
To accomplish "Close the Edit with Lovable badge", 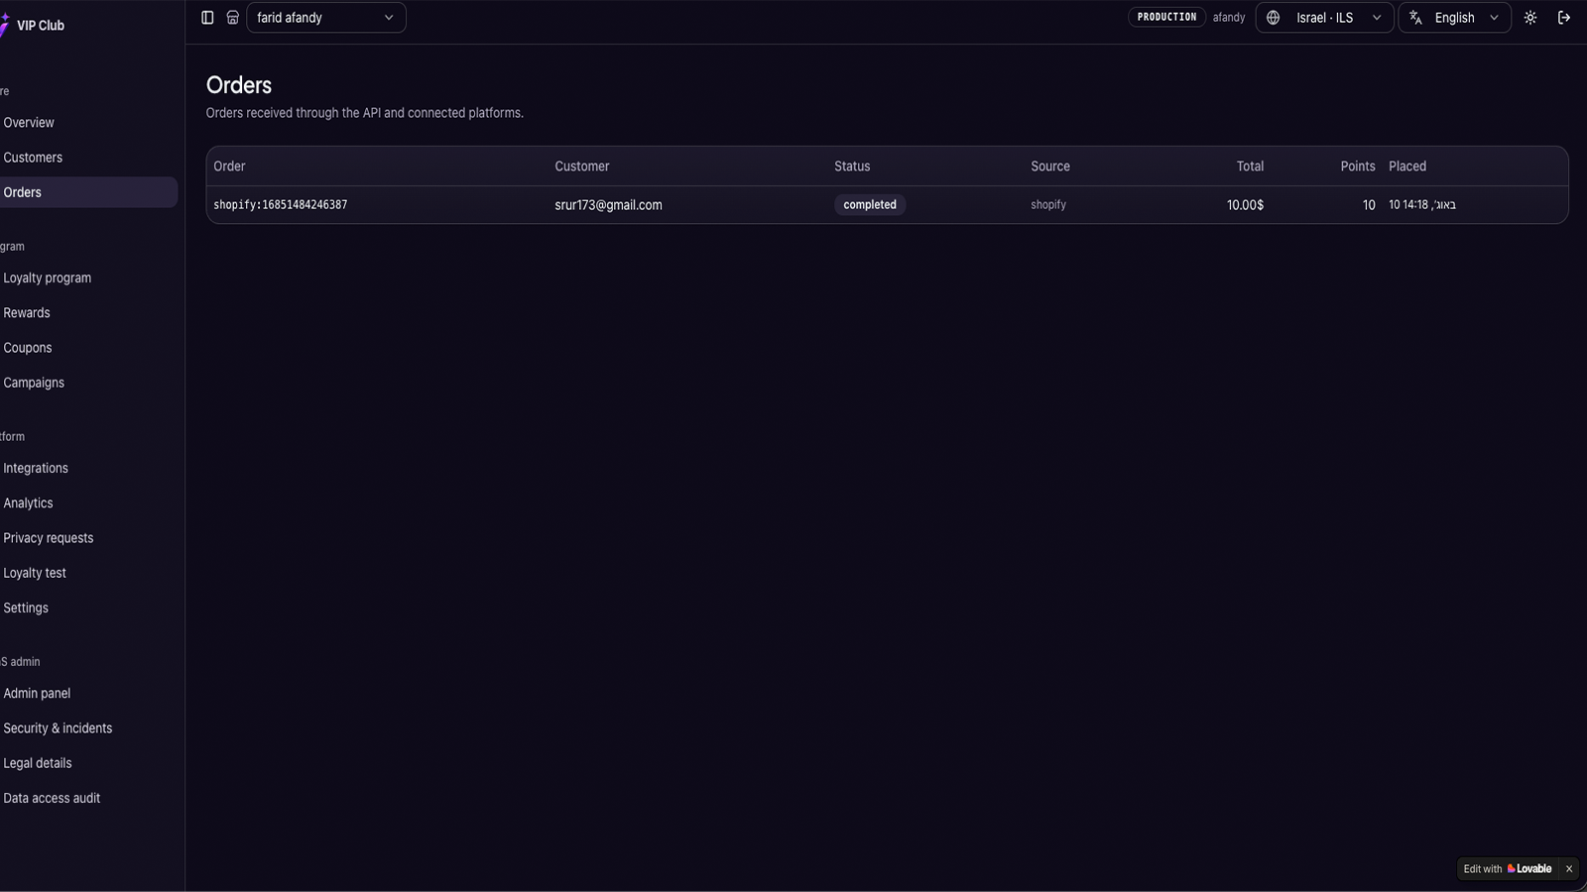I will [1569, 869].
